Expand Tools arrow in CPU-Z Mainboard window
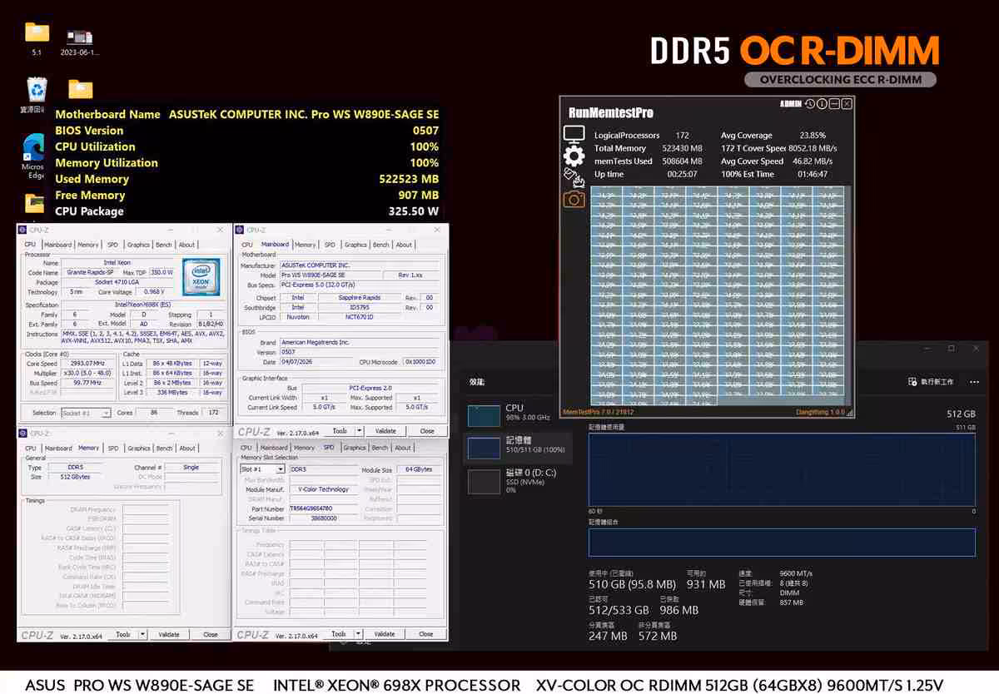The height and width of the screenshot is (694, 999). pyautogui.click(x=359, y=431)
